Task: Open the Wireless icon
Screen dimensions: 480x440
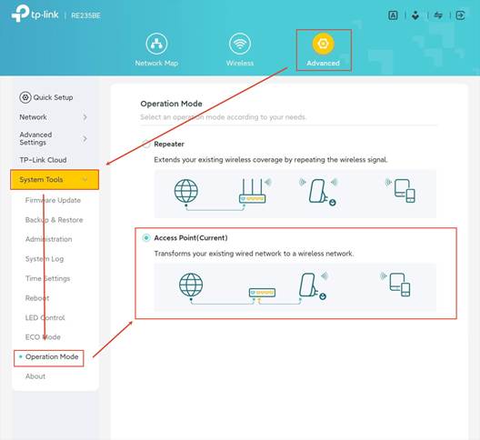Action: pyautogui.click(x=240, y=44)
